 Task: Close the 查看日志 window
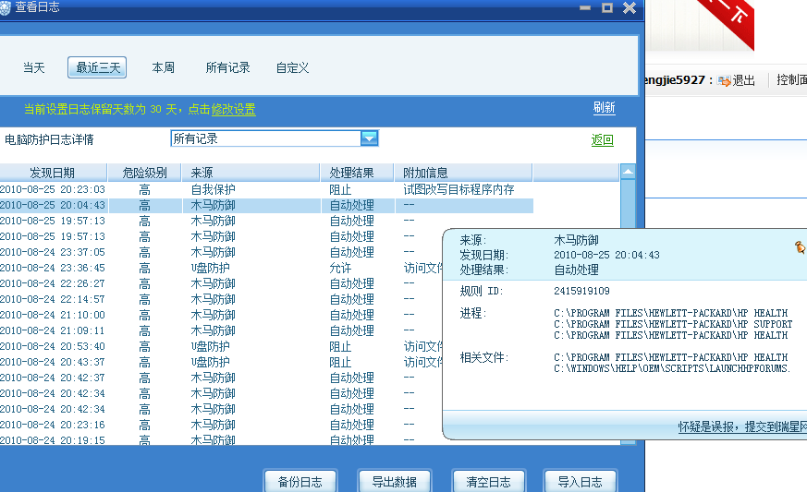tap(630, 7)
